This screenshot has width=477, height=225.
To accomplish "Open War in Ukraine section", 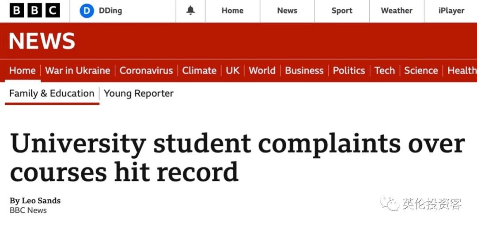I will coord(78,71).
